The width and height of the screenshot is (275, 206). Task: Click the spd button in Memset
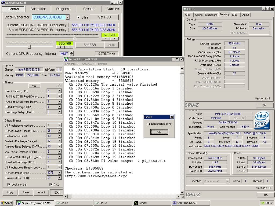coord(34,86)
